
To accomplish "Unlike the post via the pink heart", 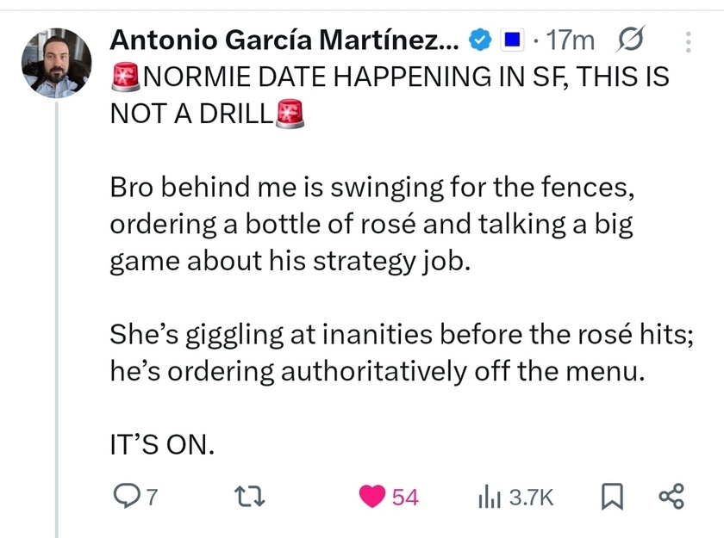I will (x=371, y=496).
